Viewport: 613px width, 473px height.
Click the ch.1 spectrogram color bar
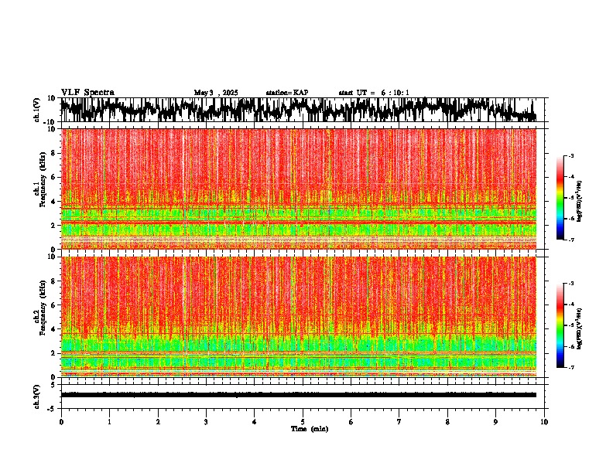click(x=560, y=198)
